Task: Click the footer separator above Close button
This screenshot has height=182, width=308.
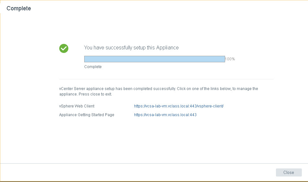Action: [154, 164]
